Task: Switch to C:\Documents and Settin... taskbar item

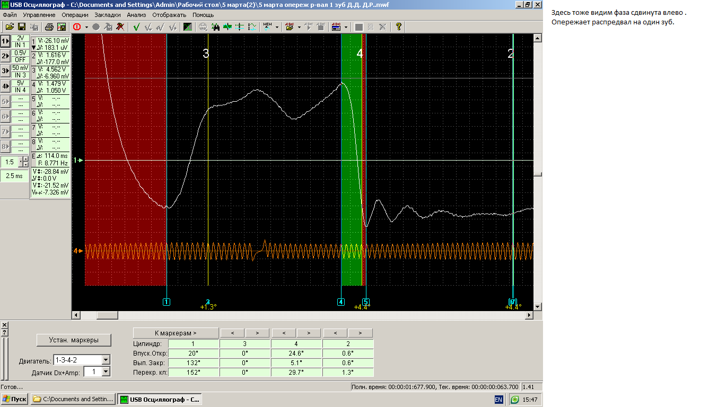Action: tap(73, 399)
